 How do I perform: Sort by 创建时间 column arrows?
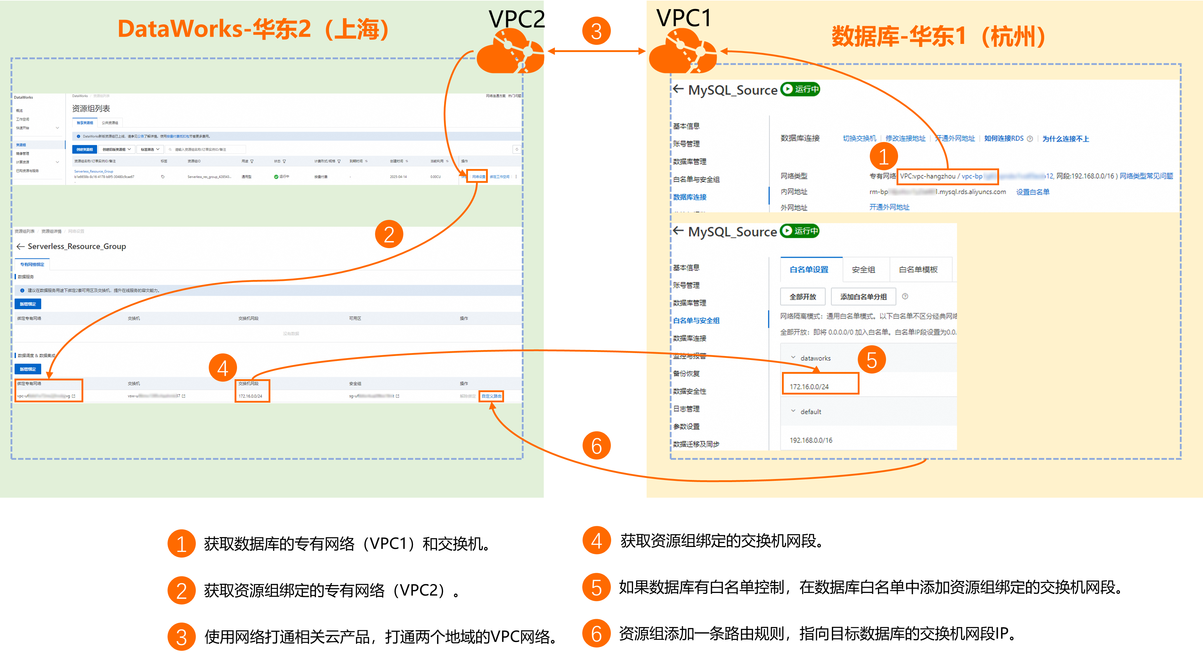point(407,161)
